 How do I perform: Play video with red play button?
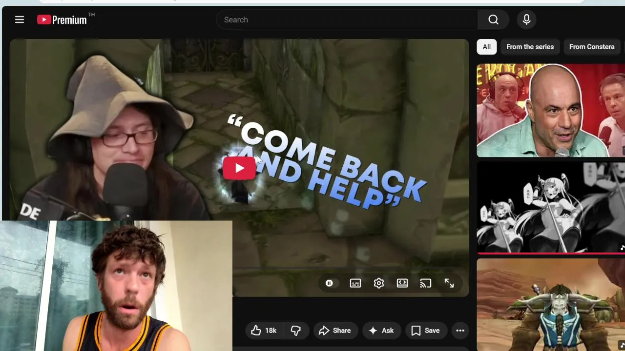(x=239, y=168)
